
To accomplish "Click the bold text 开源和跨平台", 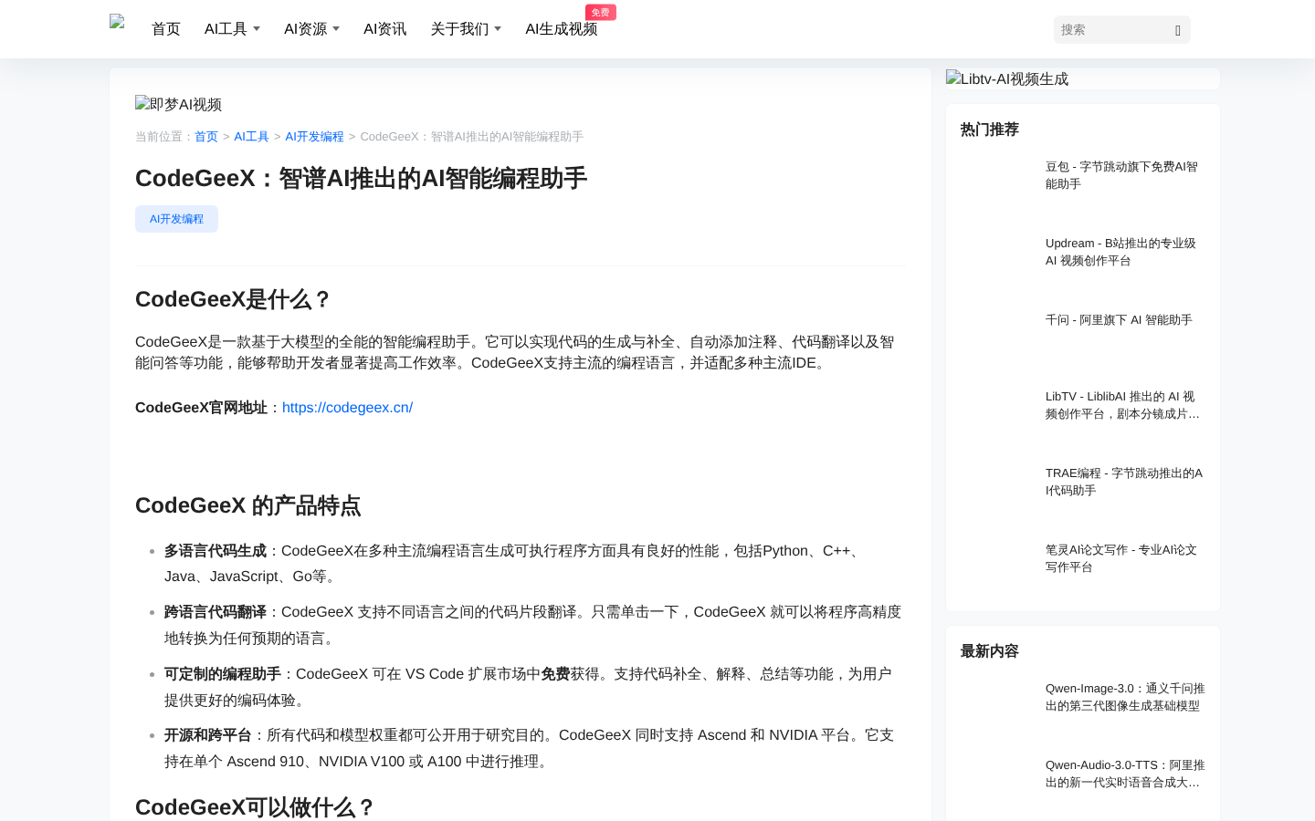I will (x=208, y=735).
